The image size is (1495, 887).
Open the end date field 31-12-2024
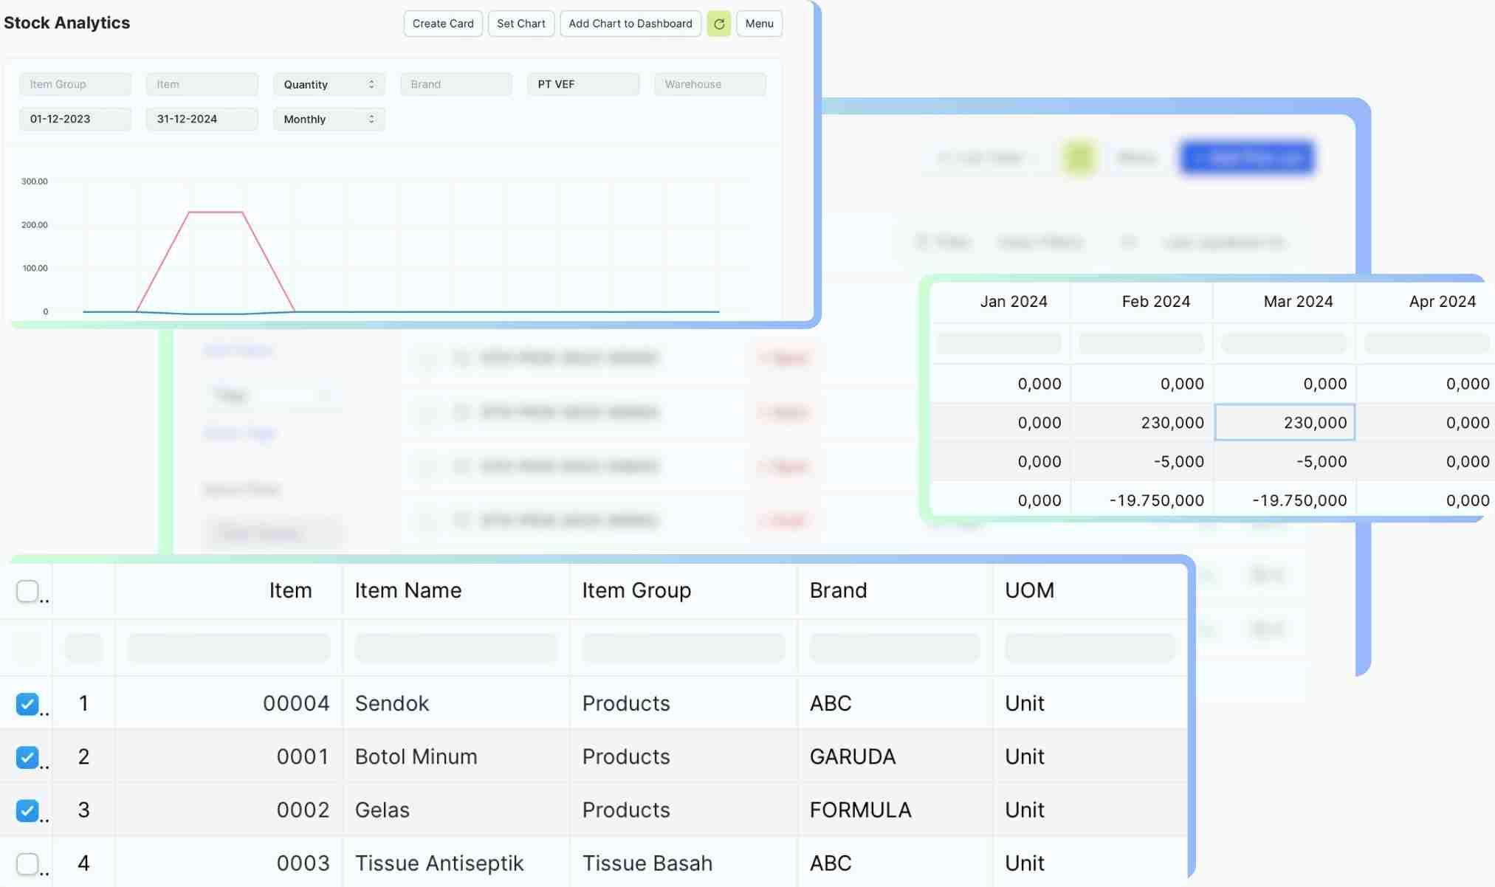[x=202, y=119]
